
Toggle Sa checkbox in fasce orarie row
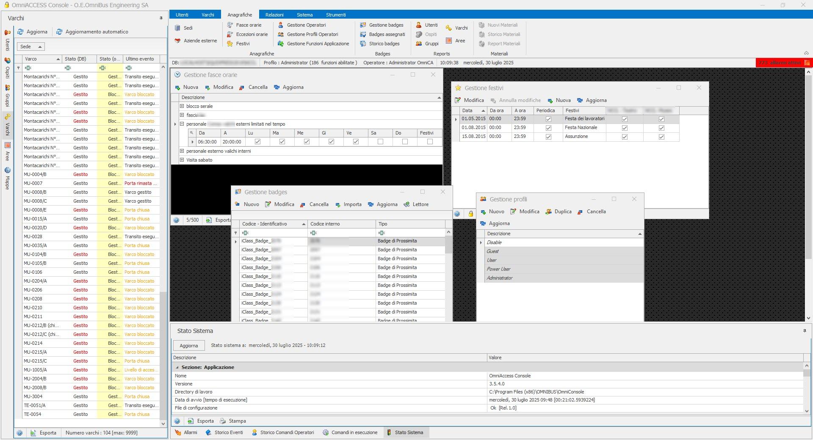pos(380,142)
